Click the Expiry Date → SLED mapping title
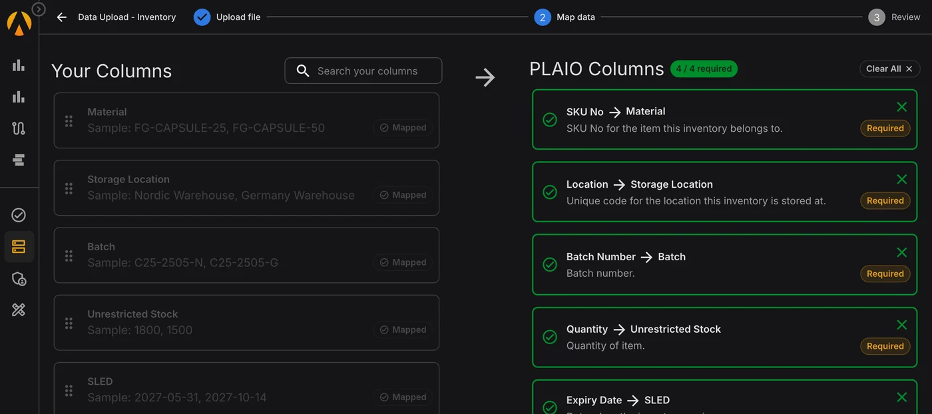This screenshot has height=414, width=932. click(x=618, y=401)
